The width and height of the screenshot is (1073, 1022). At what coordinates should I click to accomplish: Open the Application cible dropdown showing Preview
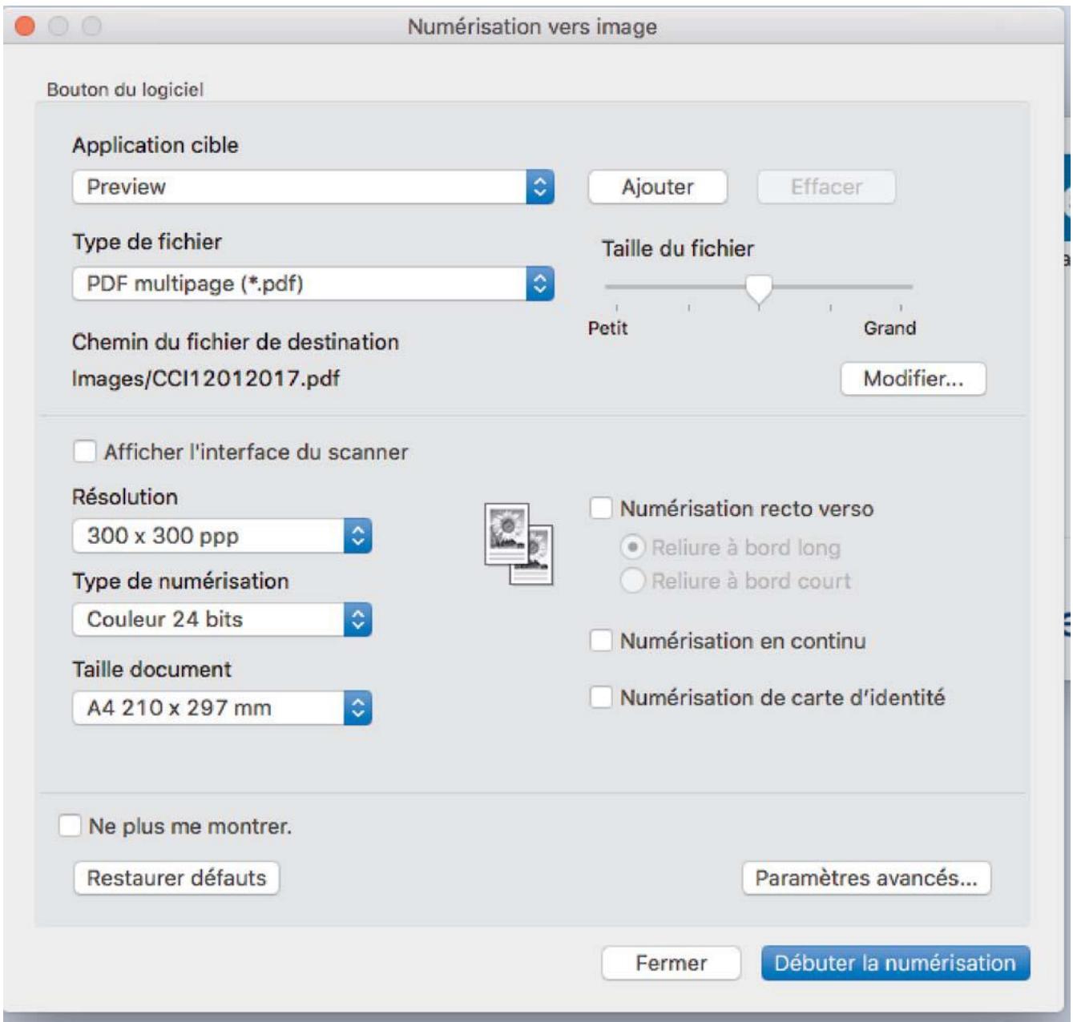point(313,187)
